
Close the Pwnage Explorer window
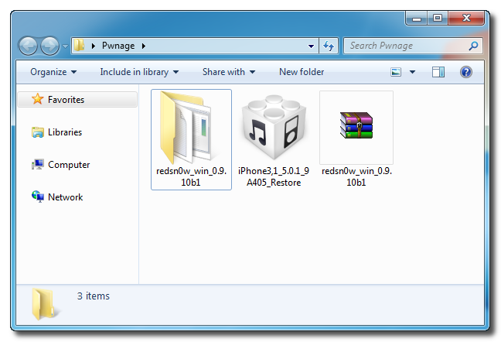coord(466,19)
